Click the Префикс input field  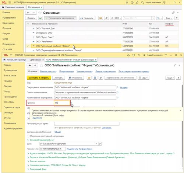[x=62, y=103]
